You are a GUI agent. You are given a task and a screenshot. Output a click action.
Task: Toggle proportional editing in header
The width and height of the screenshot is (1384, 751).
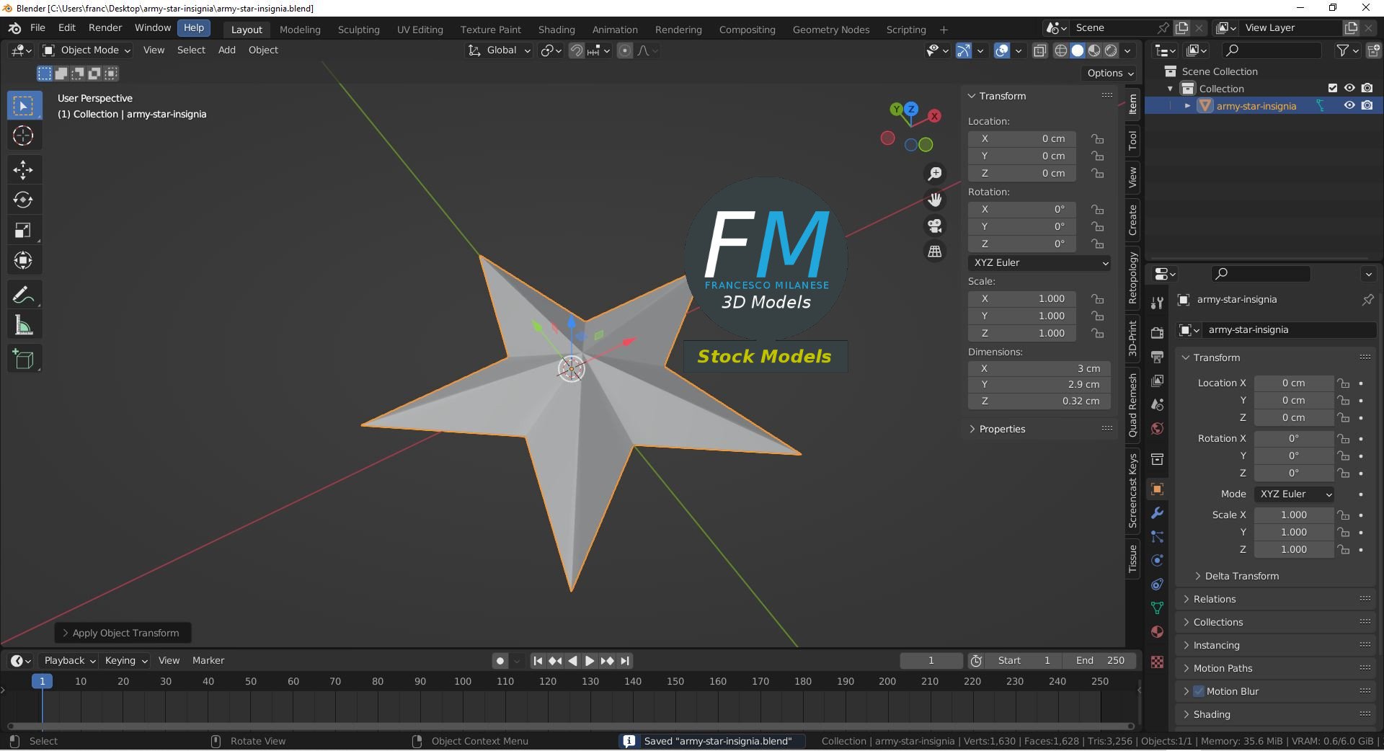(625, 50)
